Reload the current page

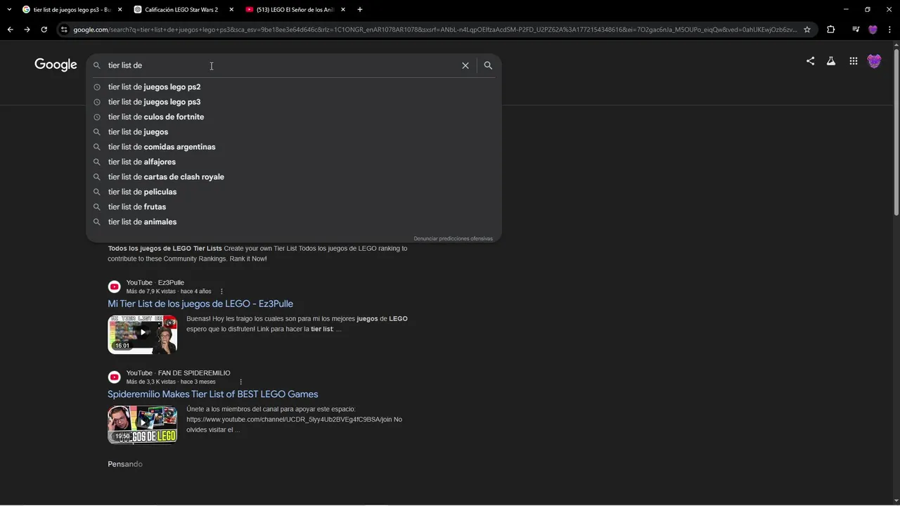[44, 30]
